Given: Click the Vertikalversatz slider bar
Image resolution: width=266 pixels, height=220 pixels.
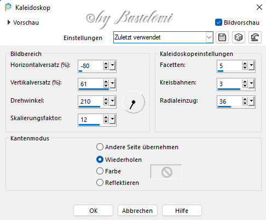Looking at the screenshot, I should point(94,89).
